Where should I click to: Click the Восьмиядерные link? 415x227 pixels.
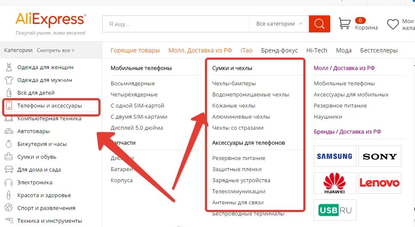(133, 83)
